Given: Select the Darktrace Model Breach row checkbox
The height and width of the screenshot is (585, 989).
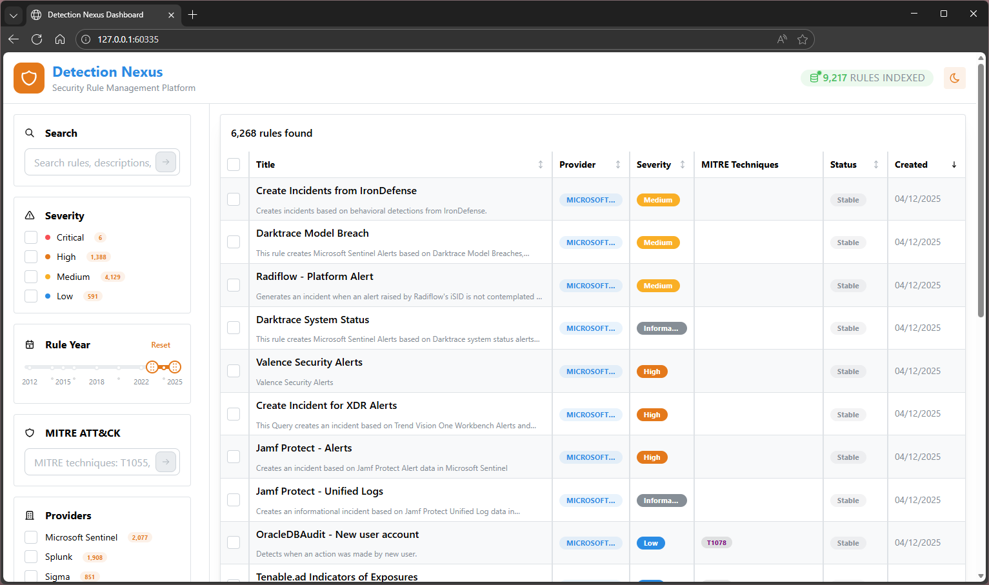Looking at the screenshot, I should pyautogui.click(x=234, y=242).
